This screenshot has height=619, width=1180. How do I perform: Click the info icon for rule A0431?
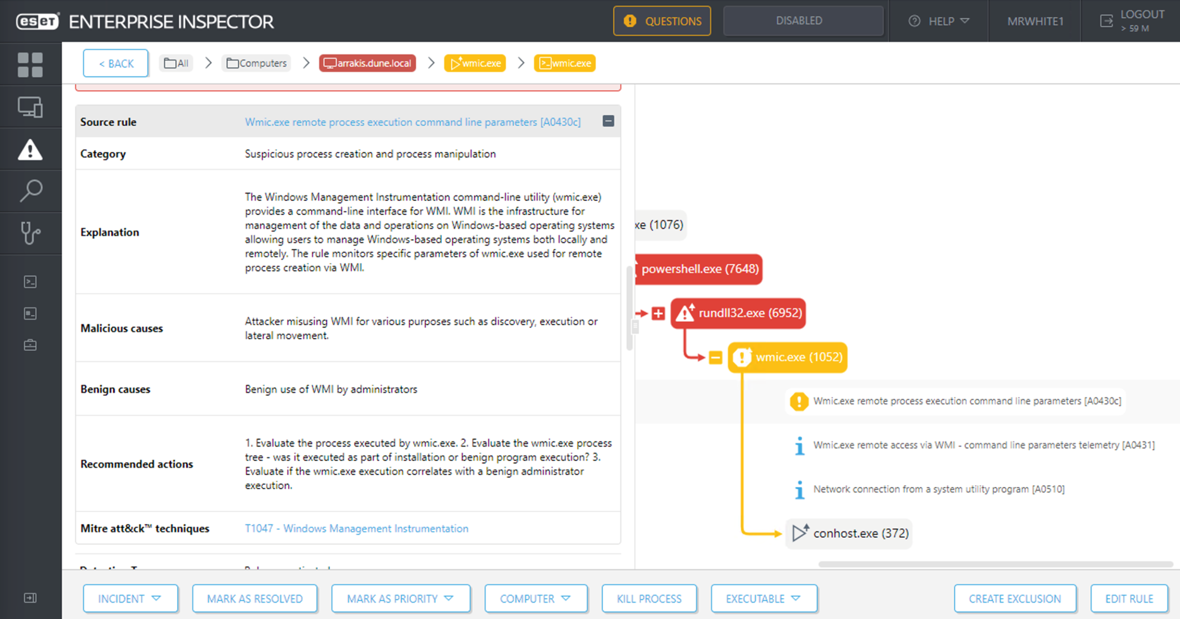[800, 445]
